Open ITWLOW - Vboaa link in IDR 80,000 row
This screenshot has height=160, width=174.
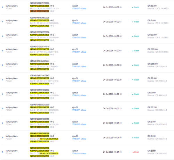coord(79,37)
